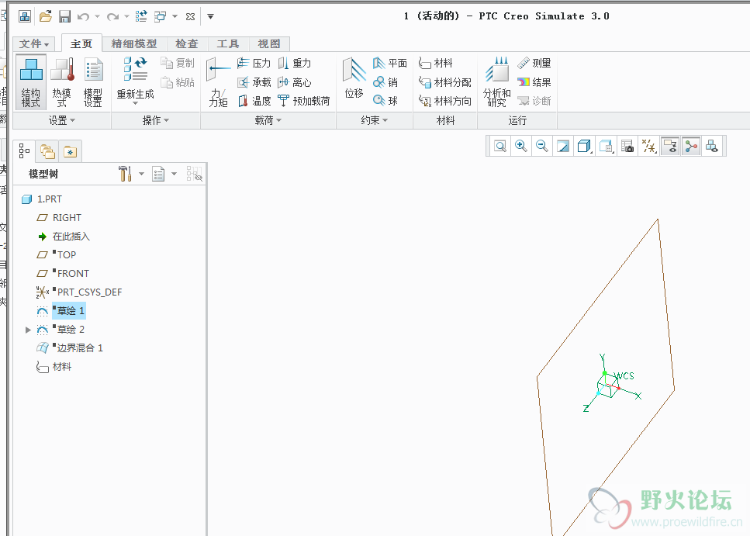Click the Redo arrow icon
This screenshot has width=750, height=536.
click(112, 17)
